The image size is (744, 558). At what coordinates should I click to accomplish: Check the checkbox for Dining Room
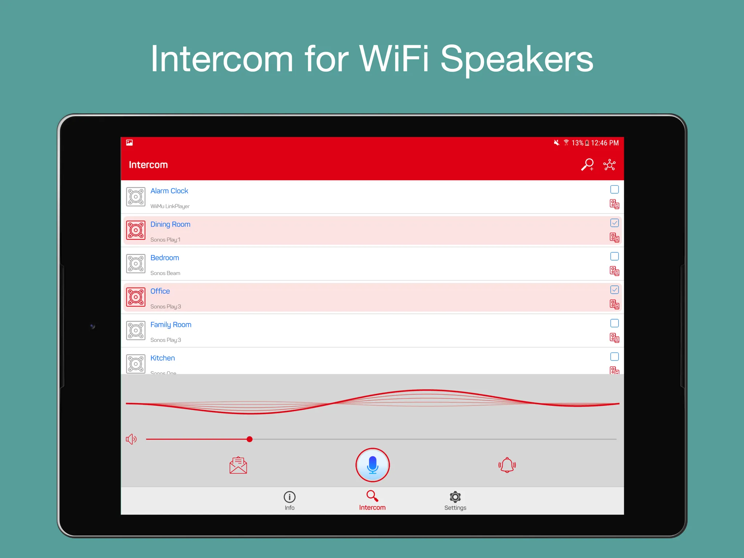tap(615, 223)
